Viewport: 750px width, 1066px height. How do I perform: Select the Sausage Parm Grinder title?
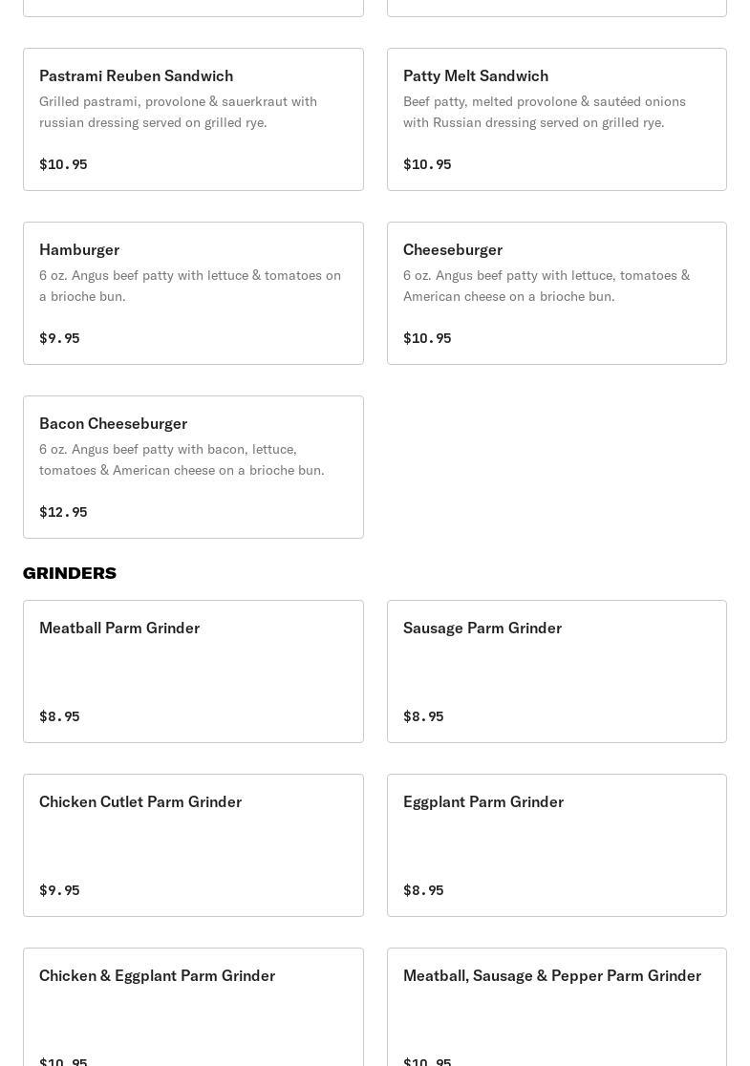tap(482, 628)
